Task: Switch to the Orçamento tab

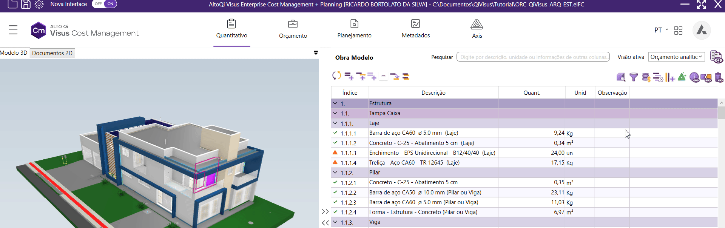Action: [293, 29]
